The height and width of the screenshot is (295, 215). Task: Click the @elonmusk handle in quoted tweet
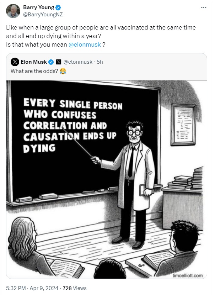click(78, 62)
